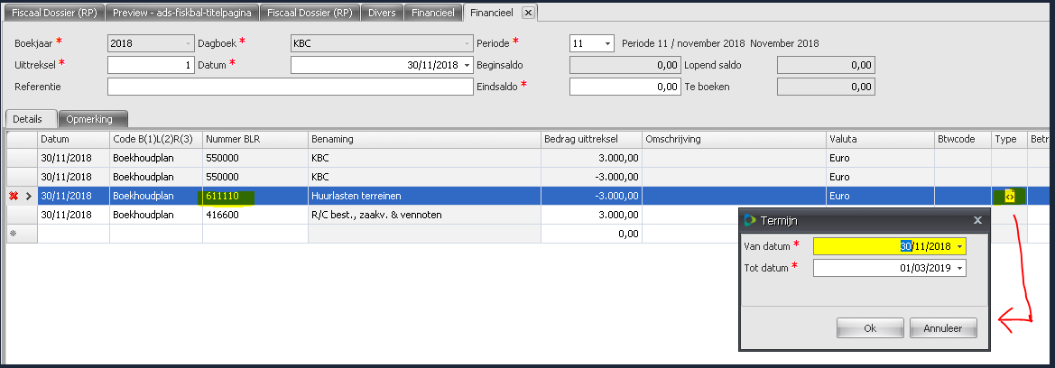This screenshot has height=368, width=1055.
Task: Switch to the Opmerking tab
Action: (92, 119)
